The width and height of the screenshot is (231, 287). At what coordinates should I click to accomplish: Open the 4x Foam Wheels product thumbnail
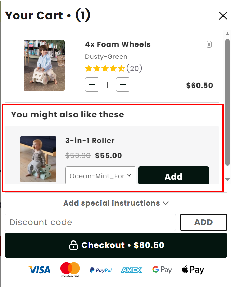click(44, 66)
